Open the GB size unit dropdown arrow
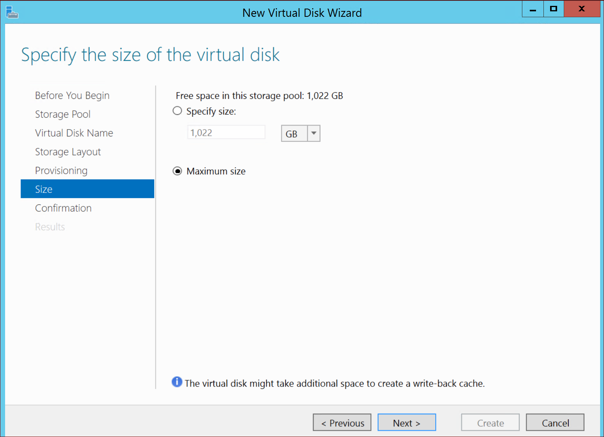 click(314, 133)
